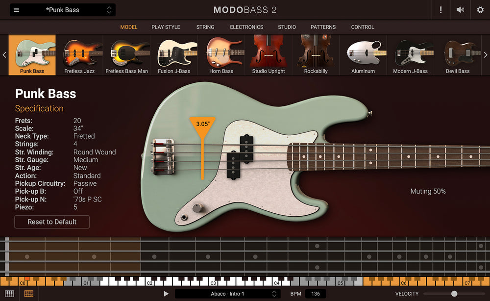Click the C5 piano key

click(340, 282)
